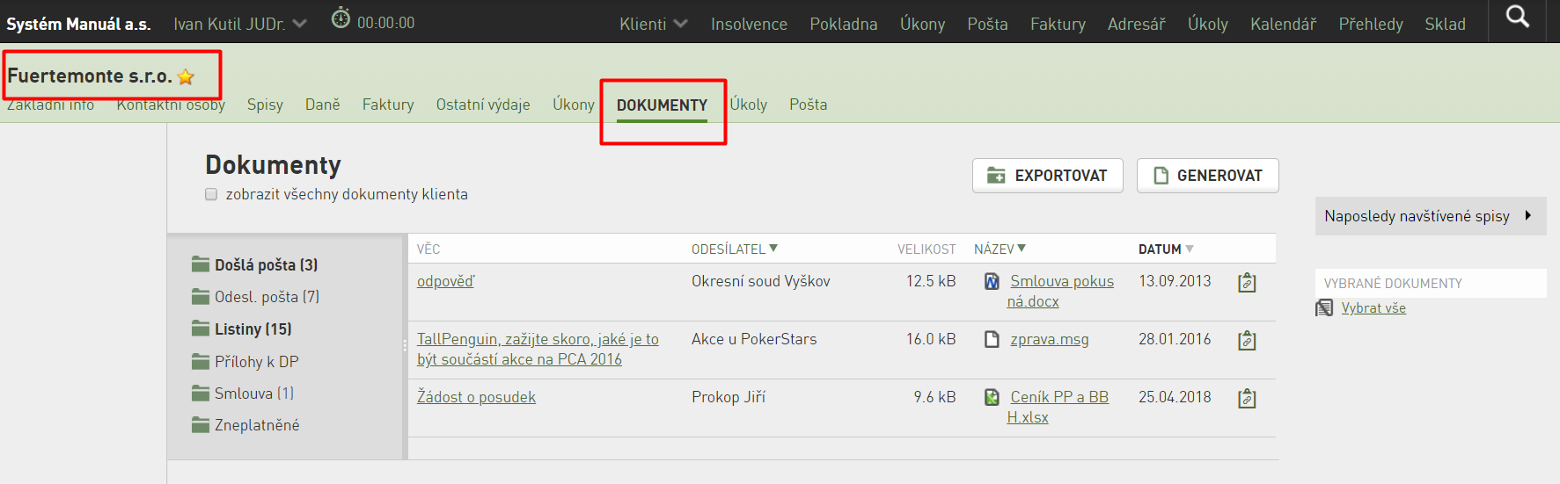Enable zobrazit všechny dokumenty klienta checkbox

pyautogui.click(x=211, y=194)
